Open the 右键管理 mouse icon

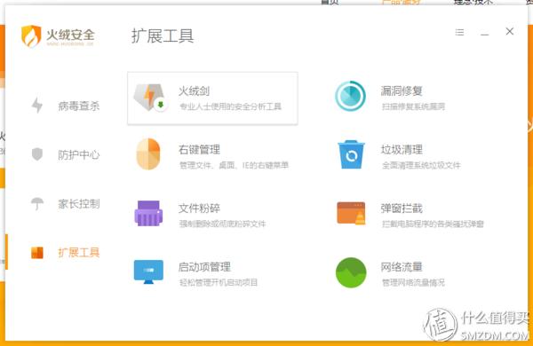(x=148, y=153)
